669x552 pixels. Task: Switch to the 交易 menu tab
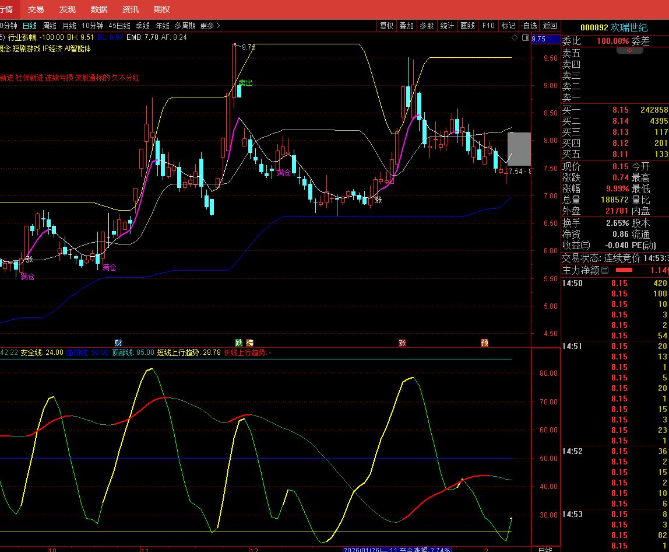[x=36, y=9]
